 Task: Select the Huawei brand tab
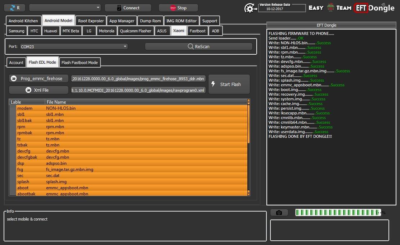click(50, 31)
